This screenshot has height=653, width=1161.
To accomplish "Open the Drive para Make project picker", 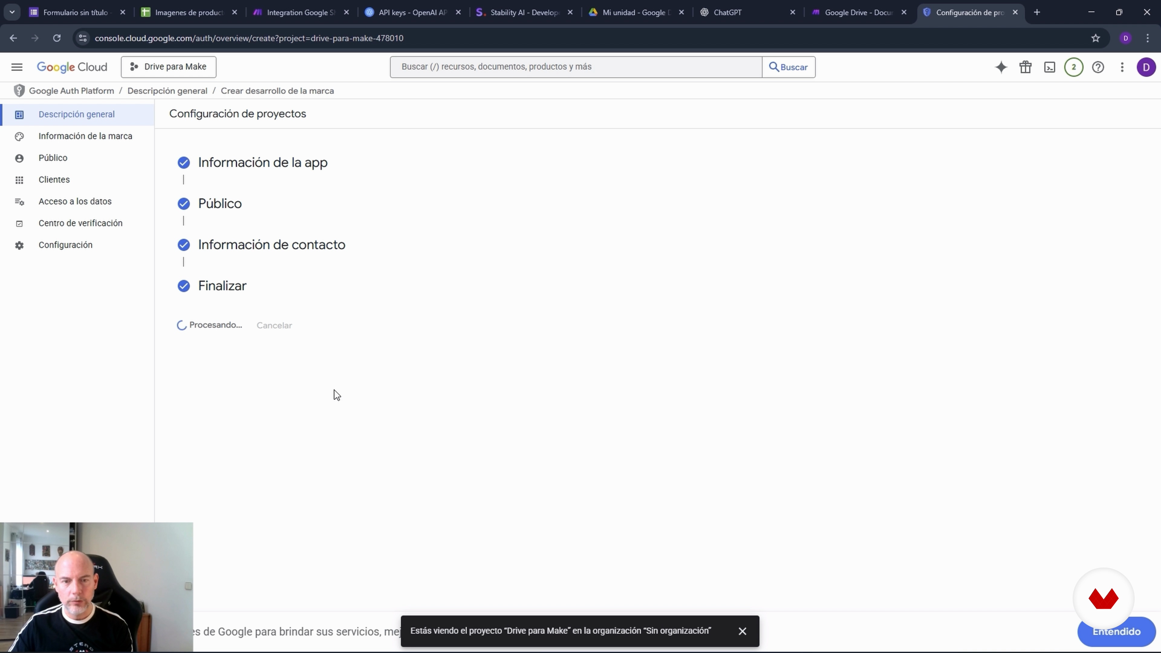I will (x=169, y=67).
